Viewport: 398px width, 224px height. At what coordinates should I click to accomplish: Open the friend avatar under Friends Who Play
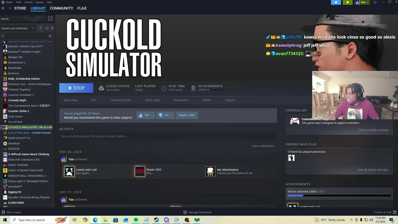coord(291,158)
